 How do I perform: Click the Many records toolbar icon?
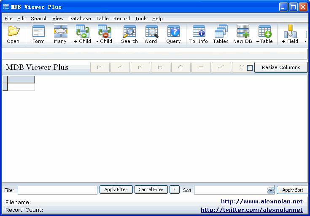60,34
